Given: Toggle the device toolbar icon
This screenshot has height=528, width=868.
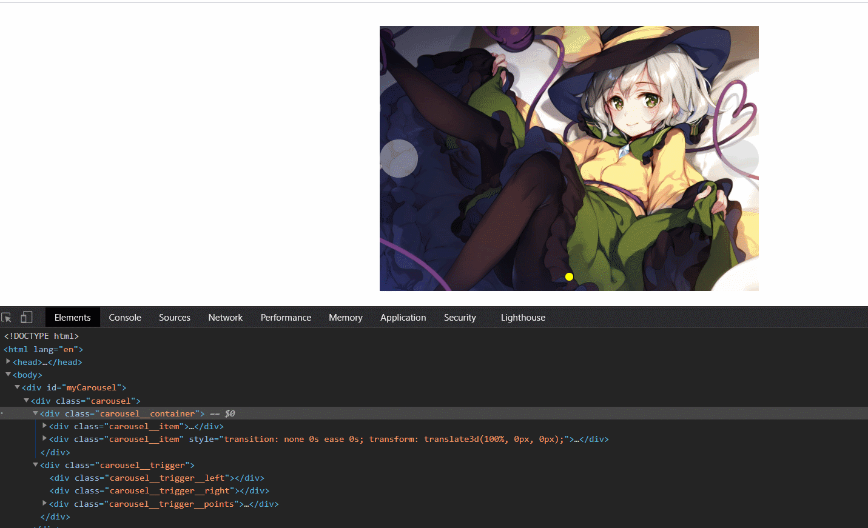Looking at the screenshot, I should (26, 317).
